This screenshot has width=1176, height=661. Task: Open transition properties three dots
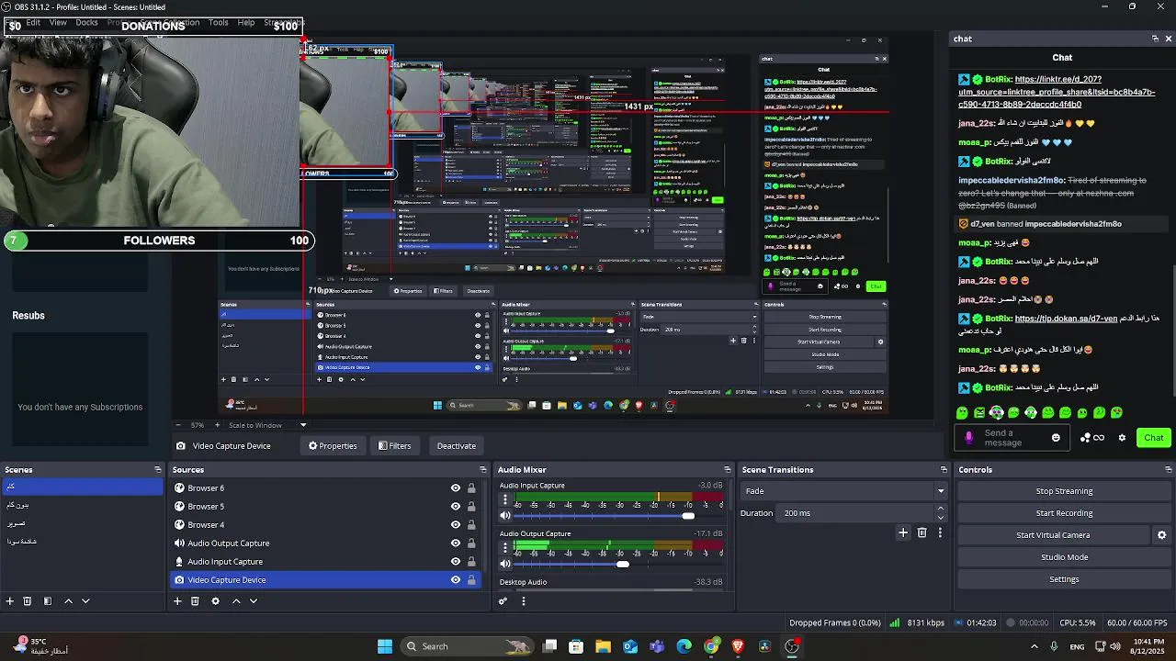coord(940,532)
